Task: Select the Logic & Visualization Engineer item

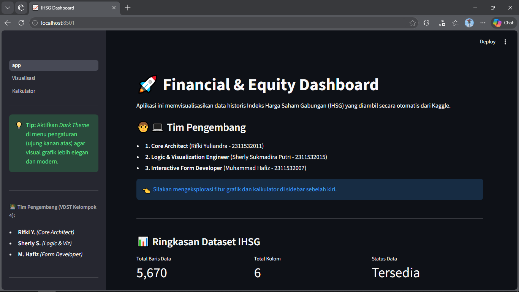Action: click(236, 157)
